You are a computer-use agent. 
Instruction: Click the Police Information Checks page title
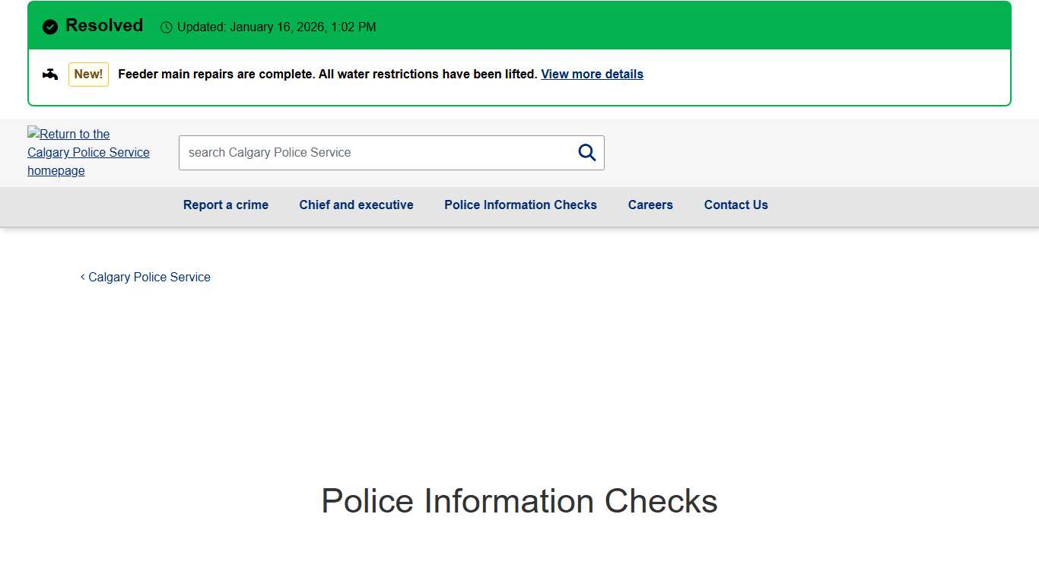[519, 501]
